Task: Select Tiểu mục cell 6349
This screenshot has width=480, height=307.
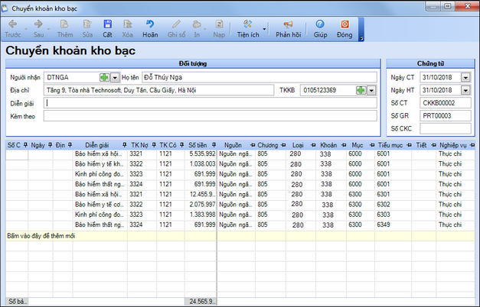Action: pos(393,225)
